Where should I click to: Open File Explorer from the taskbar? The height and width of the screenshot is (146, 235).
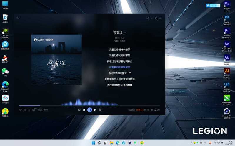pyautogui.click(x=111, y=143)
